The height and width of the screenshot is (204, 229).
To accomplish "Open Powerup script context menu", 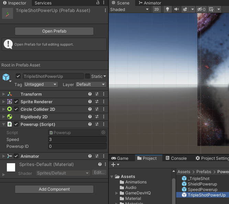I will pyautogui.click(x=104, y=124).
